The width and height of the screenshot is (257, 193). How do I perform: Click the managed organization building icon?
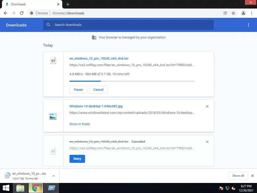coord(94,37)
